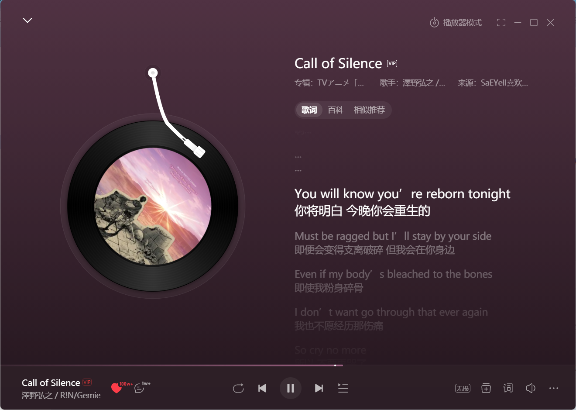Open the 百科 tab
Viewport: 576px width, 410px height.
(336, 110)
